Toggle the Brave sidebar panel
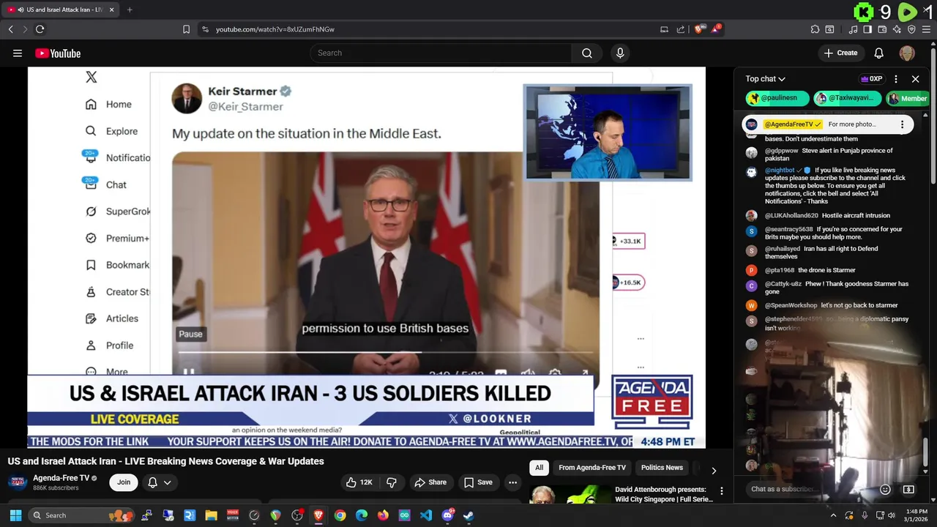Image resolution: width=937 pixels, height=527 pixels. (x=867, y=29)
